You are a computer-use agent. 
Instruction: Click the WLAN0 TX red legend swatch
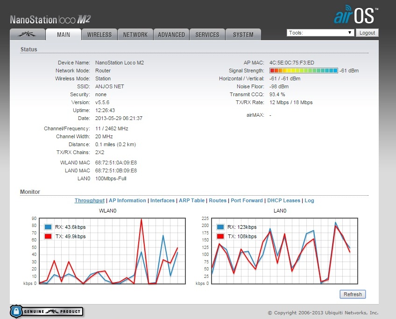(48, 236)
